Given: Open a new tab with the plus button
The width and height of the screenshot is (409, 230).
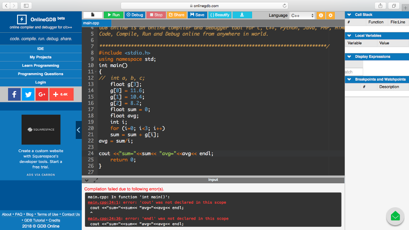Looking at the screenshot, I should click(x=405, y=8).
